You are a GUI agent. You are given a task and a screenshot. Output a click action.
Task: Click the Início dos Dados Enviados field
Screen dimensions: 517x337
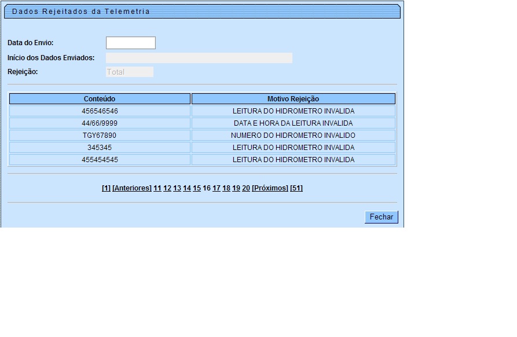pos(199,58)
